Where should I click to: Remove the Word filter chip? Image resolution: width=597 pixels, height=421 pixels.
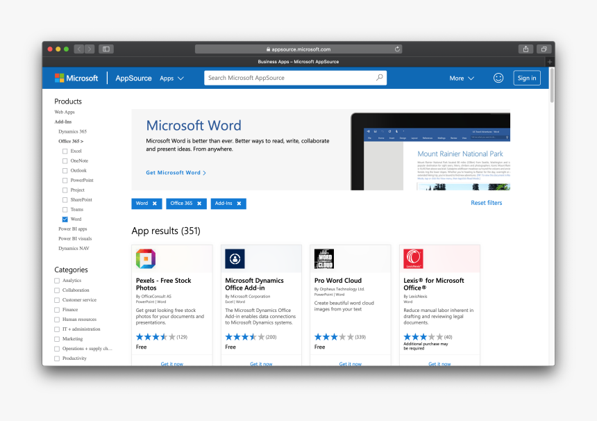click(155, 204)
